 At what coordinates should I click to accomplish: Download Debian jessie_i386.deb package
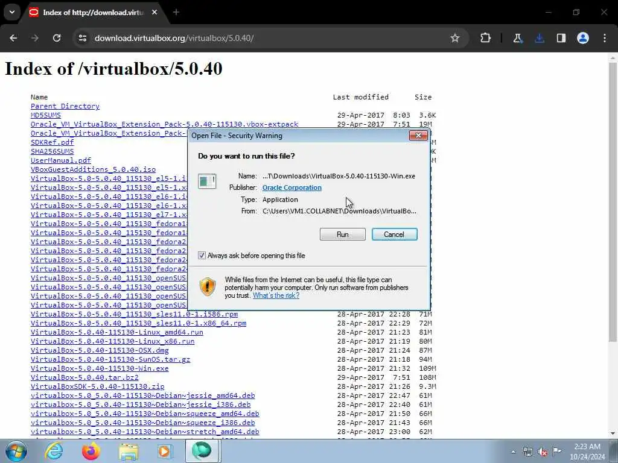[141, 405]
